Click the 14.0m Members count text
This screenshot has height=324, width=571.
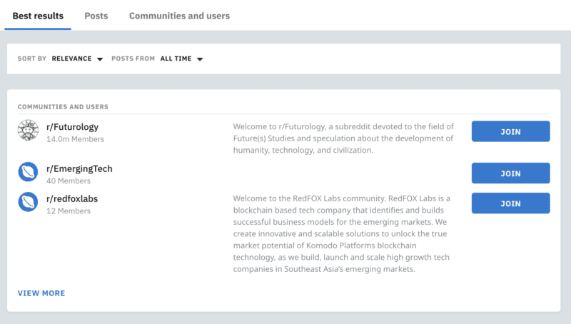75,139
